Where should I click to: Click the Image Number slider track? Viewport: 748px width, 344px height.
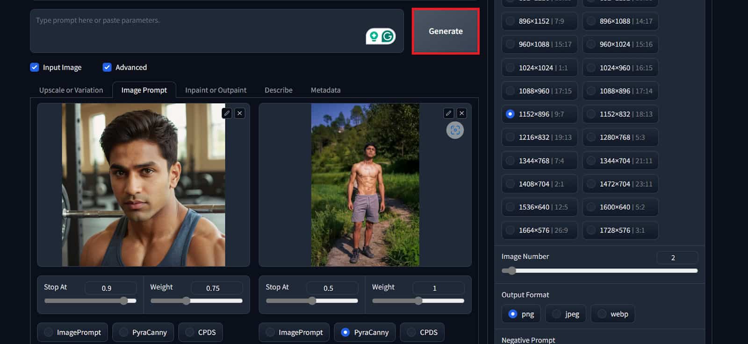click(599, 271)
